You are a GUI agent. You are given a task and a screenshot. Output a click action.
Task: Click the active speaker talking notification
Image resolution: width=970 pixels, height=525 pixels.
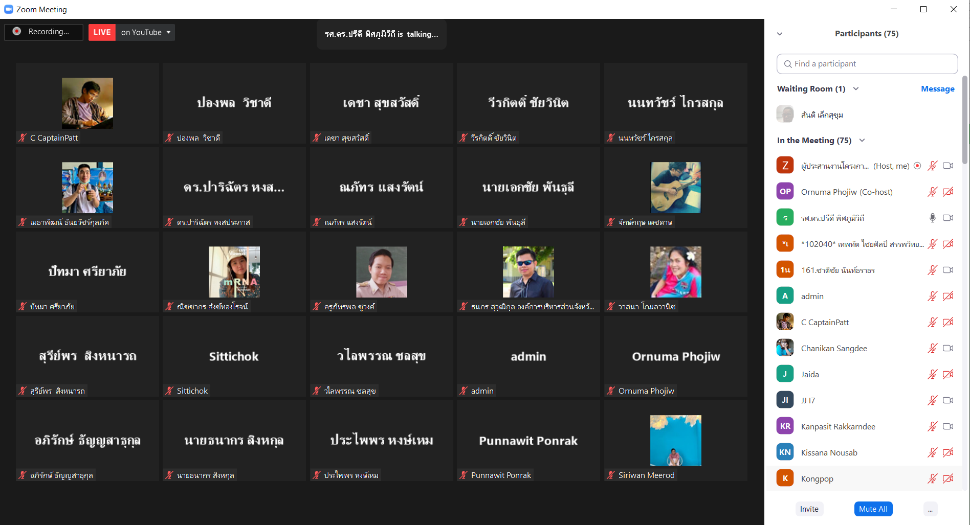pos(382,34)
